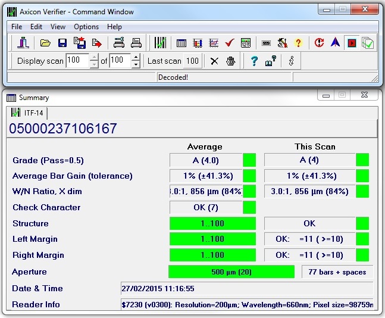Image resolution: width=385 pixels, height=318 pixels.
Task: Click the export icon with red arrow
Action: tap(96, 43)
